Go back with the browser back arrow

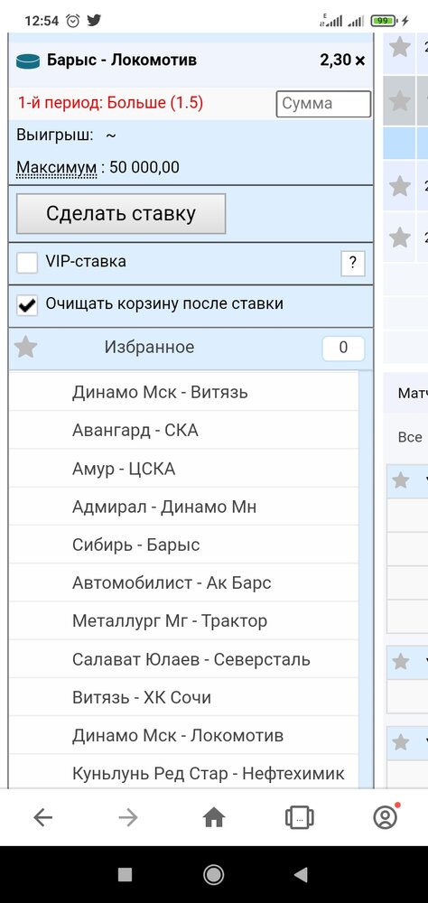coord(43,816)
